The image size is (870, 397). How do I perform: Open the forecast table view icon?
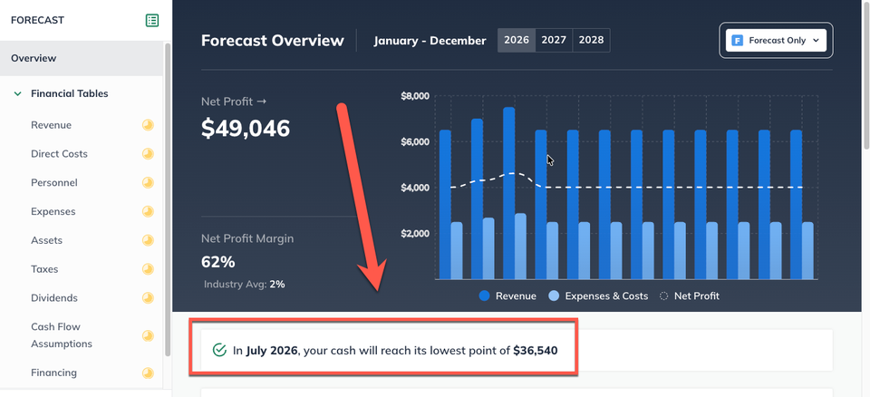pyautogui.click(x=152, y=21)
